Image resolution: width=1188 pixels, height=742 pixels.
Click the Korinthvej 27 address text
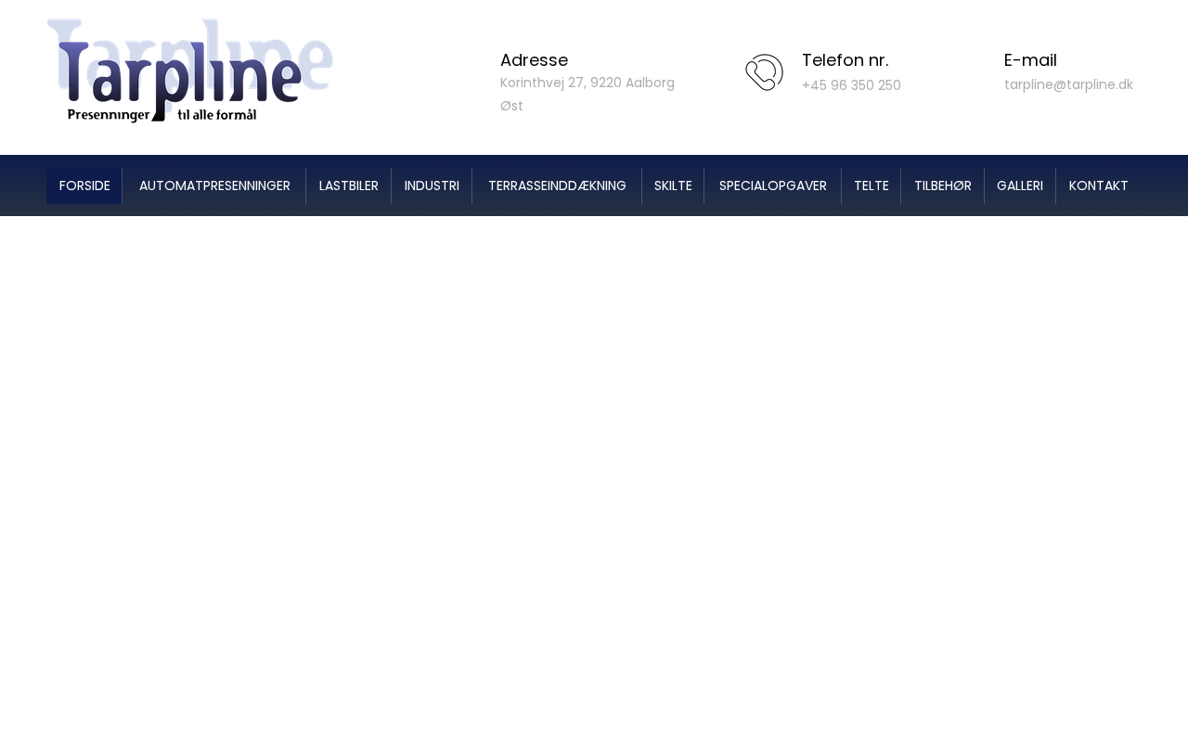pyautogui.click(x=588, y=94)
